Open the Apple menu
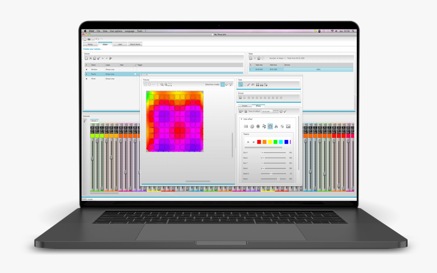 (x=85, y=31)
